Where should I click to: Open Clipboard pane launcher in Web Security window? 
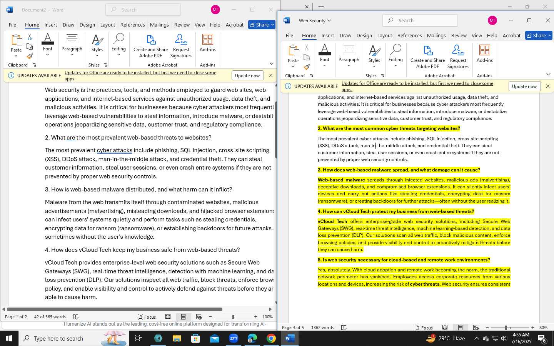311,76
